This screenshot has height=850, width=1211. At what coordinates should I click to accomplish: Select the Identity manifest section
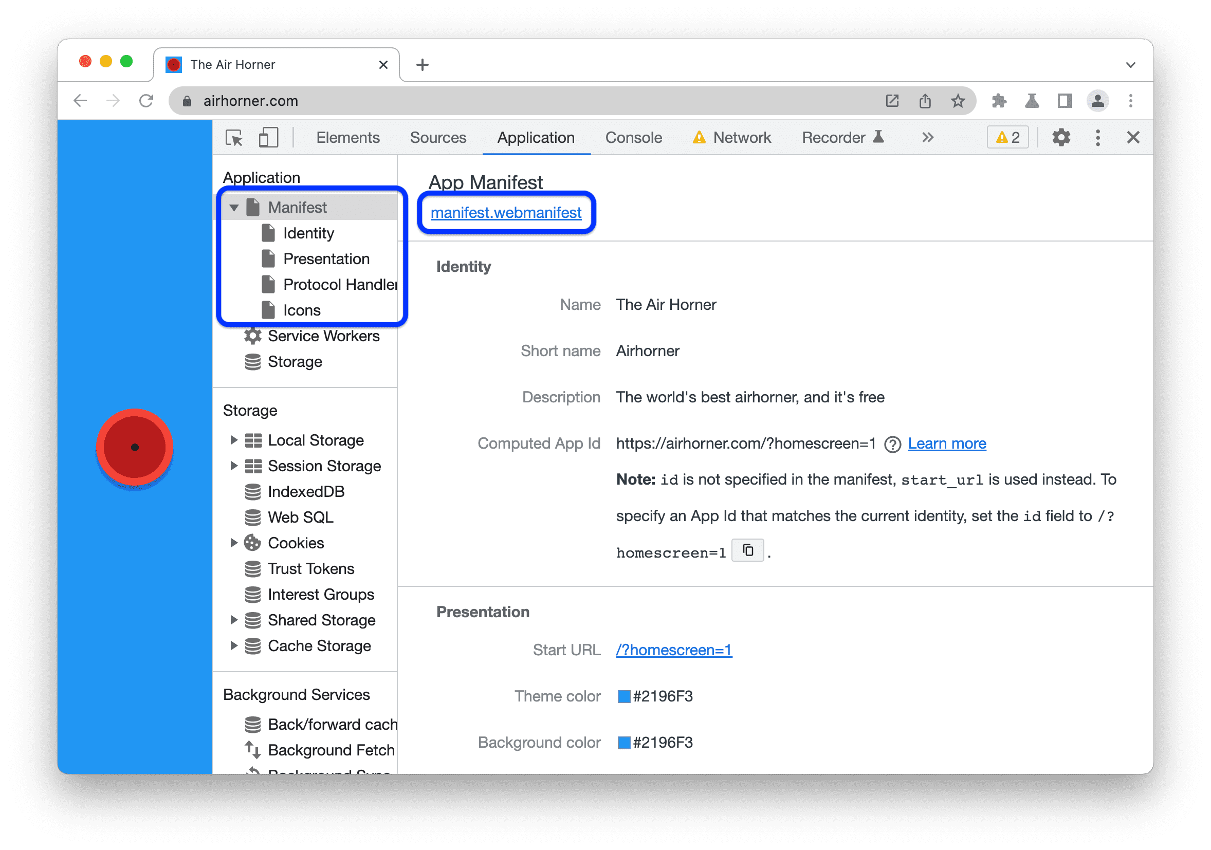309,233
